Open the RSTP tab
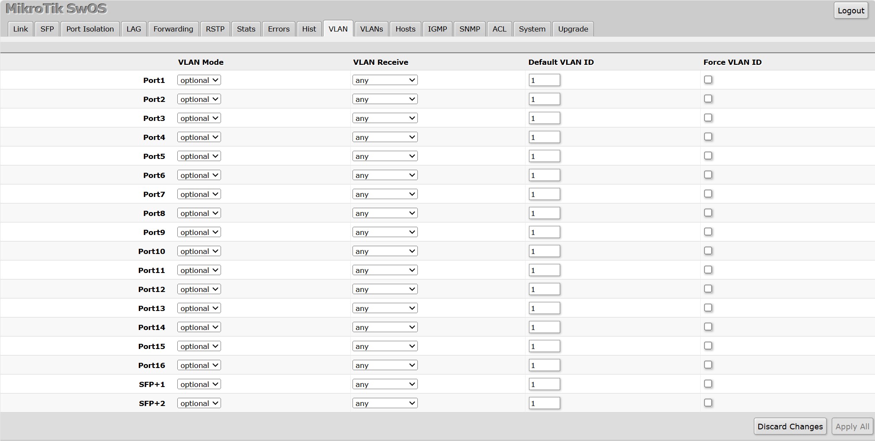Image resolution: width=875 pixels, height=441 pixels. pyautogui.click(x=215, y=29)
